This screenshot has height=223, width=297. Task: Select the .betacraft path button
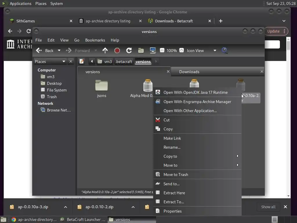(x=124, y=62)
